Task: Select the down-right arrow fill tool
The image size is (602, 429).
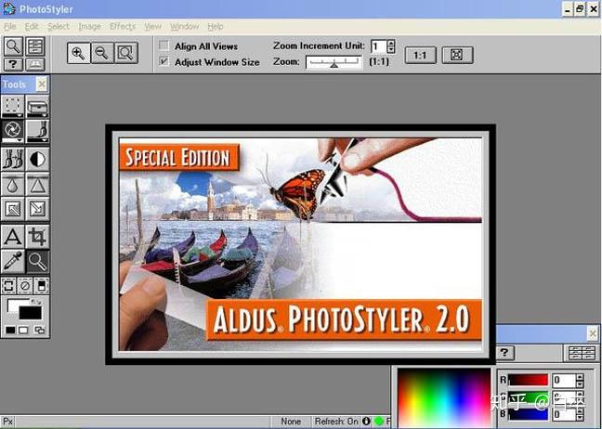Action: (37, 209)
